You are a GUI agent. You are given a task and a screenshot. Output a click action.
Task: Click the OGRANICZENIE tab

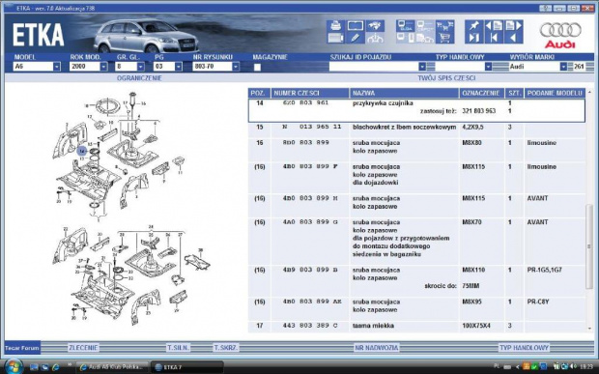[x=139, y=78]
